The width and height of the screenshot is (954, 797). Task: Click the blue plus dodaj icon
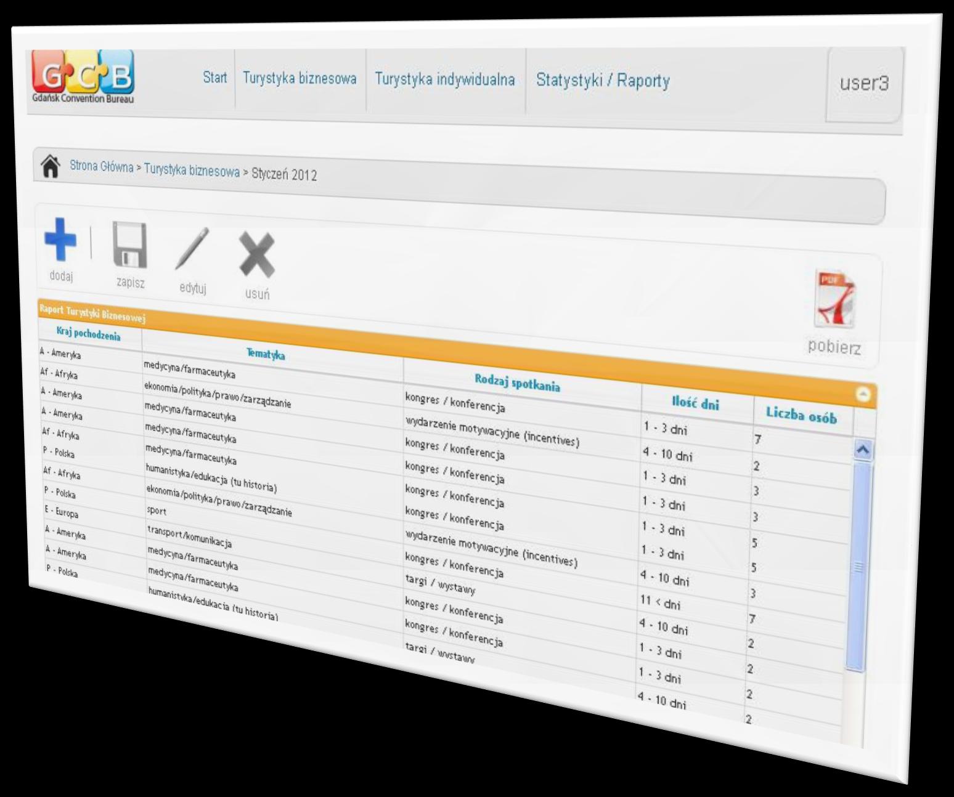pos(60,239)
